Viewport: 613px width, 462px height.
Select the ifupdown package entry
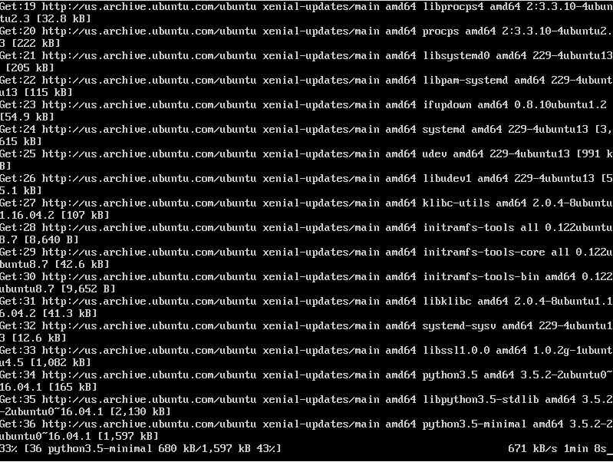447,105
